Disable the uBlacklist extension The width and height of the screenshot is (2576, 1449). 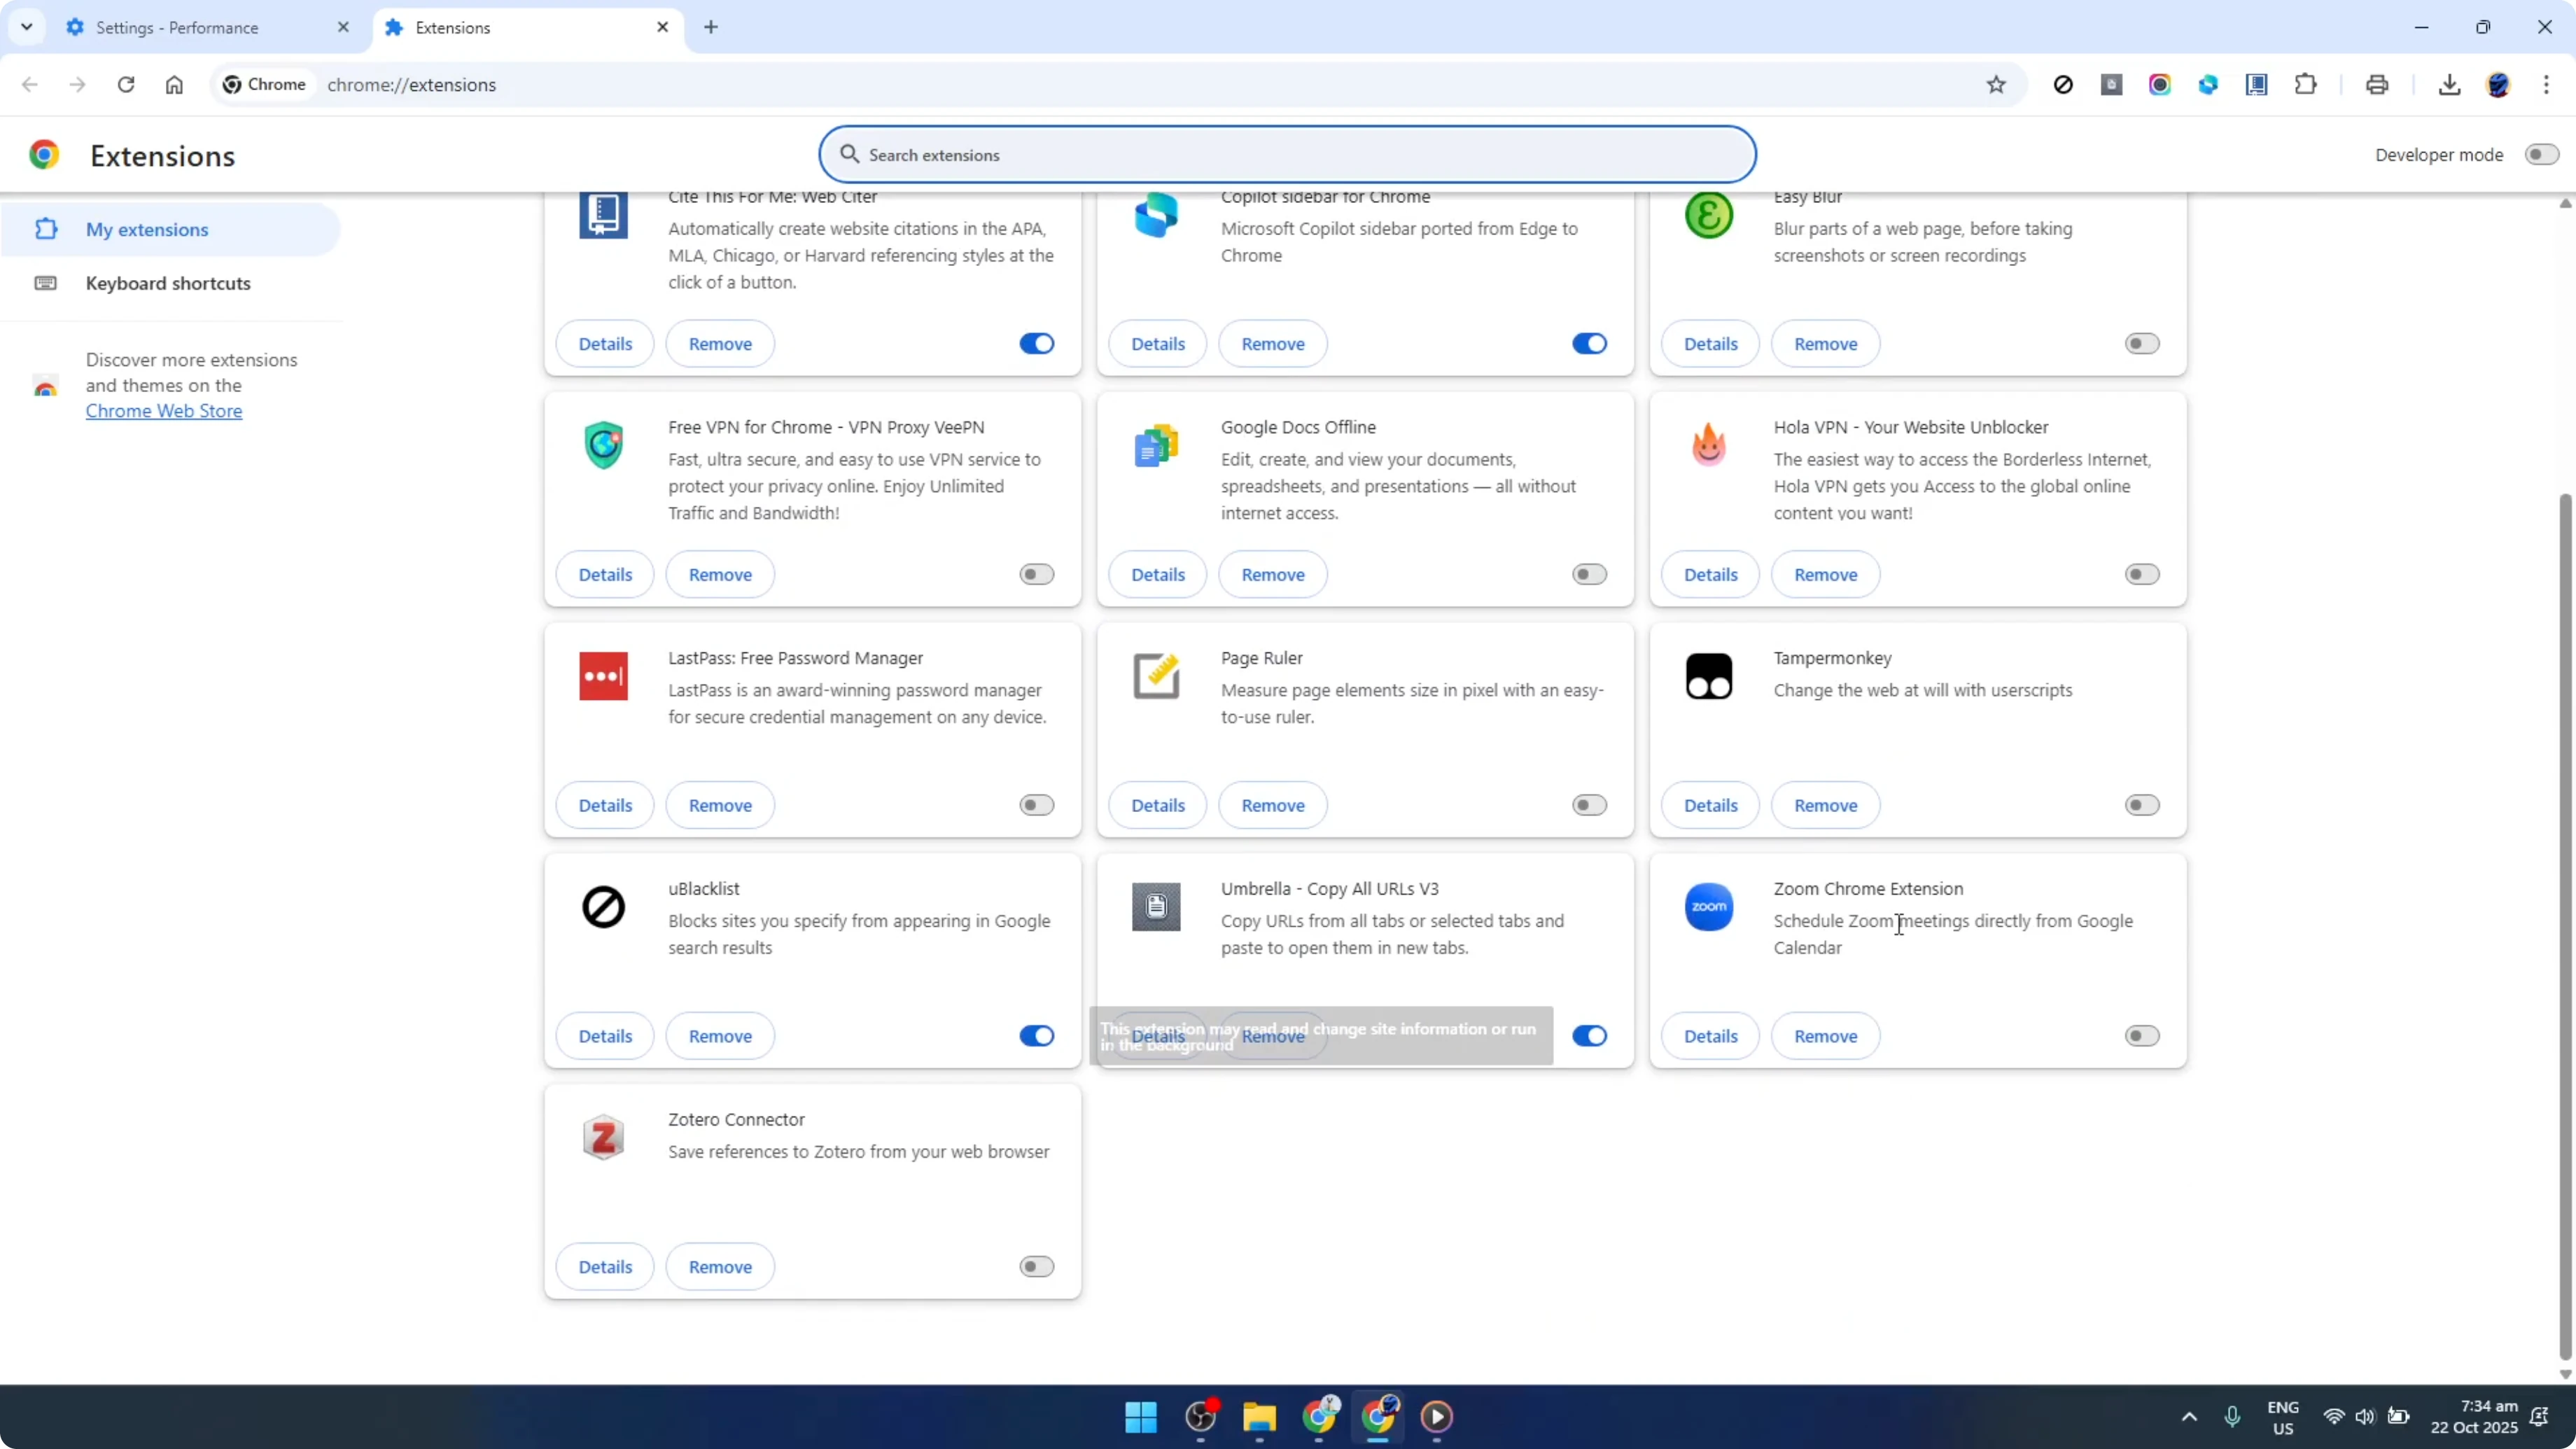1037,1037
